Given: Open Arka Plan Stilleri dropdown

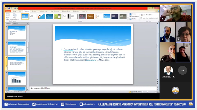Looking at the screenshot, I should [x=147, y=15].
